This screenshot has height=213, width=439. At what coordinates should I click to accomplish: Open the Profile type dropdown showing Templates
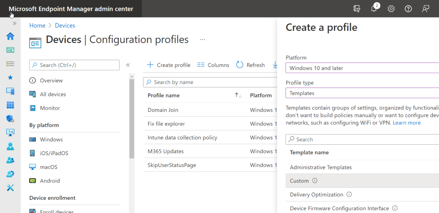click(362, 93)
